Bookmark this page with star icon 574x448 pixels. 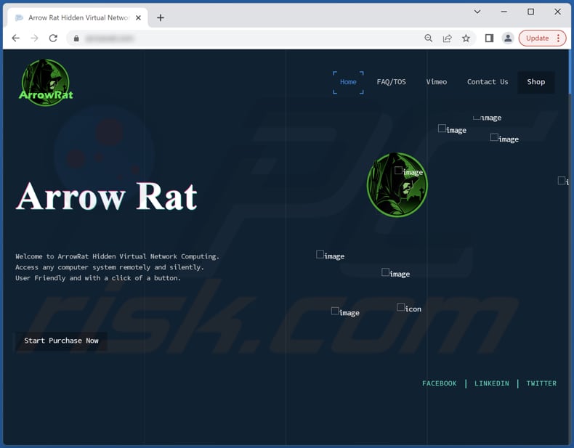click(466, 38)
